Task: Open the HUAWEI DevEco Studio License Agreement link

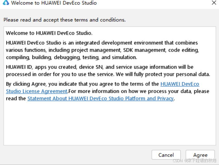Action: 37,91
